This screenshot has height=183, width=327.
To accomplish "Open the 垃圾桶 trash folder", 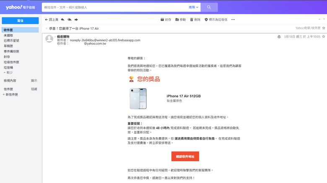I will [x=8, y=68].
